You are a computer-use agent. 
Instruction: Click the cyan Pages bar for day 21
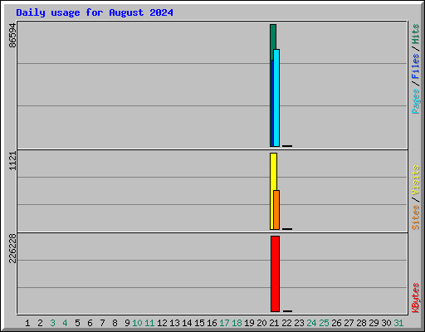[x=276, y=98]
